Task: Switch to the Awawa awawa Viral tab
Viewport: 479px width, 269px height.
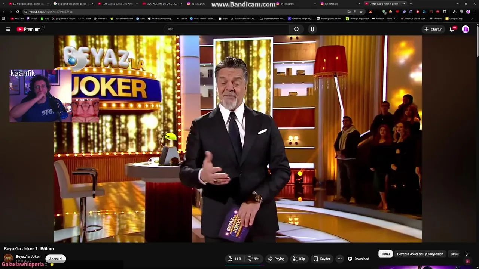Action: [x=118, y=4]
